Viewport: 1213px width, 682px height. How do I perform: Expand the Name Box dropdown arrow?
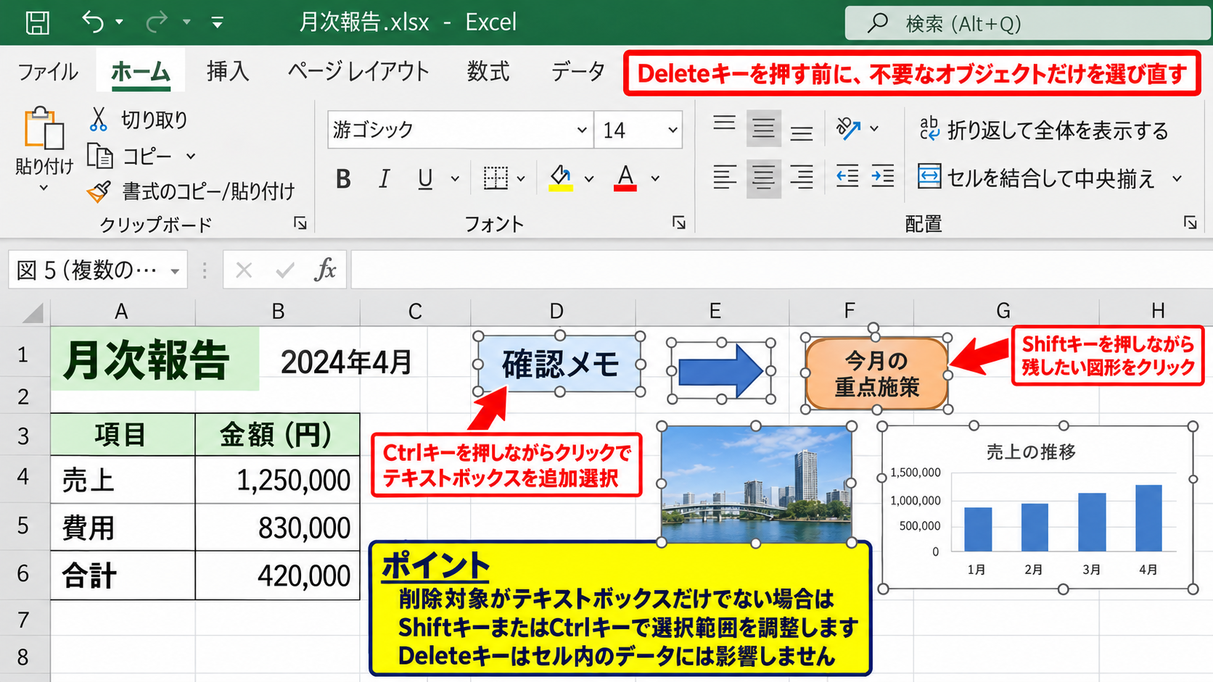(175, 271)
